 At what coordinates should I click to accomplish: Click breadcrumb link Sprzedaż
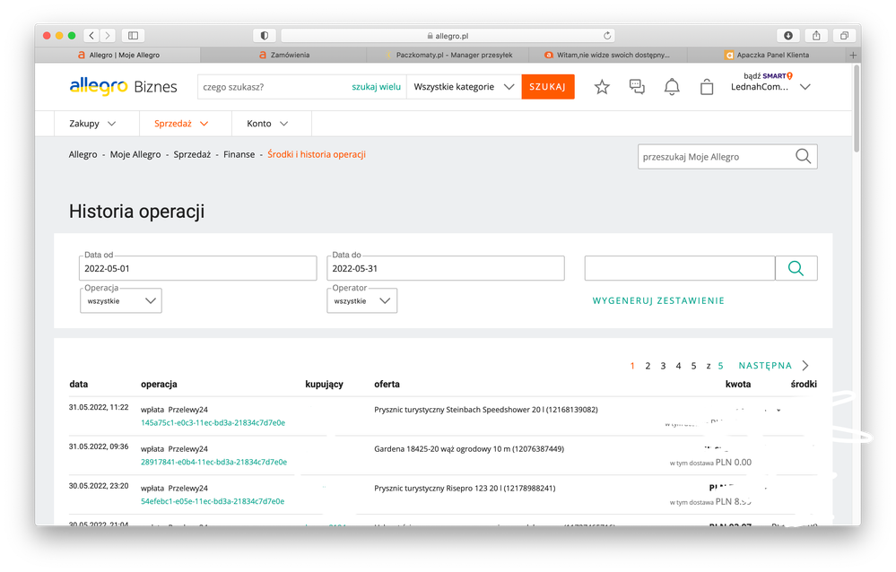[192, 154]
